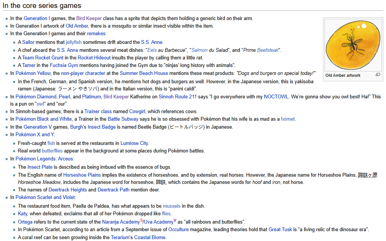Open the Insect Badge link

pyautogui.click(x=102, y=127)
